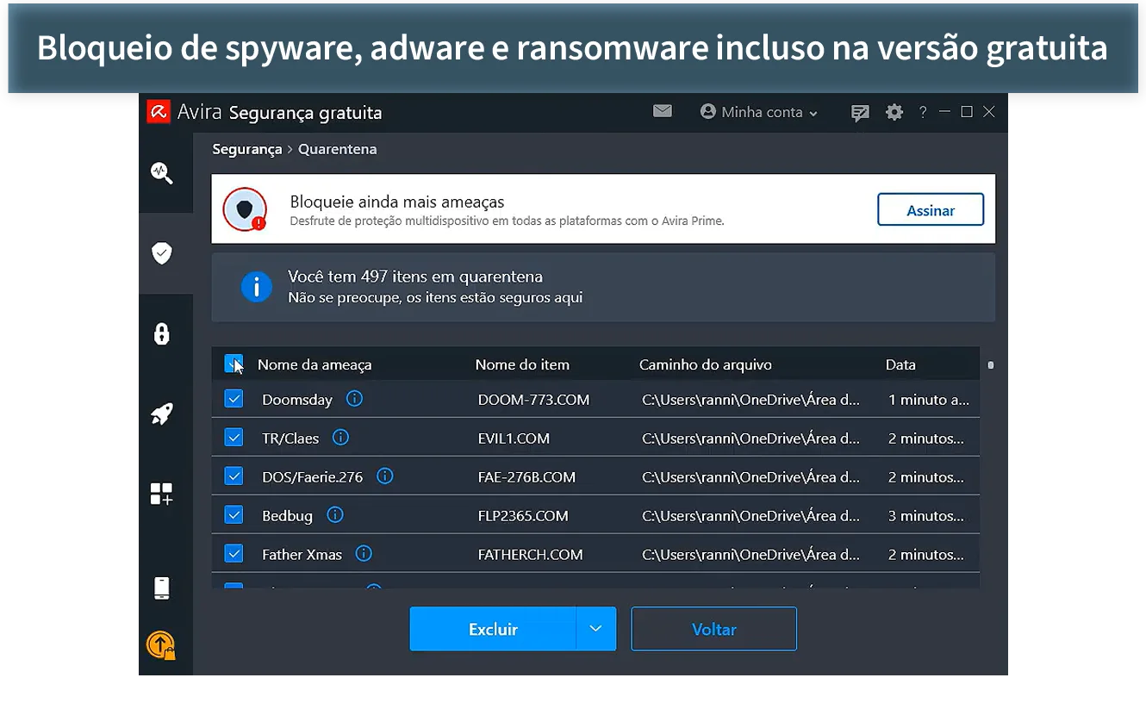Go to Segurança breadcrumb
The height and width of the screenshot is (715, 1146).
[247, 149]
